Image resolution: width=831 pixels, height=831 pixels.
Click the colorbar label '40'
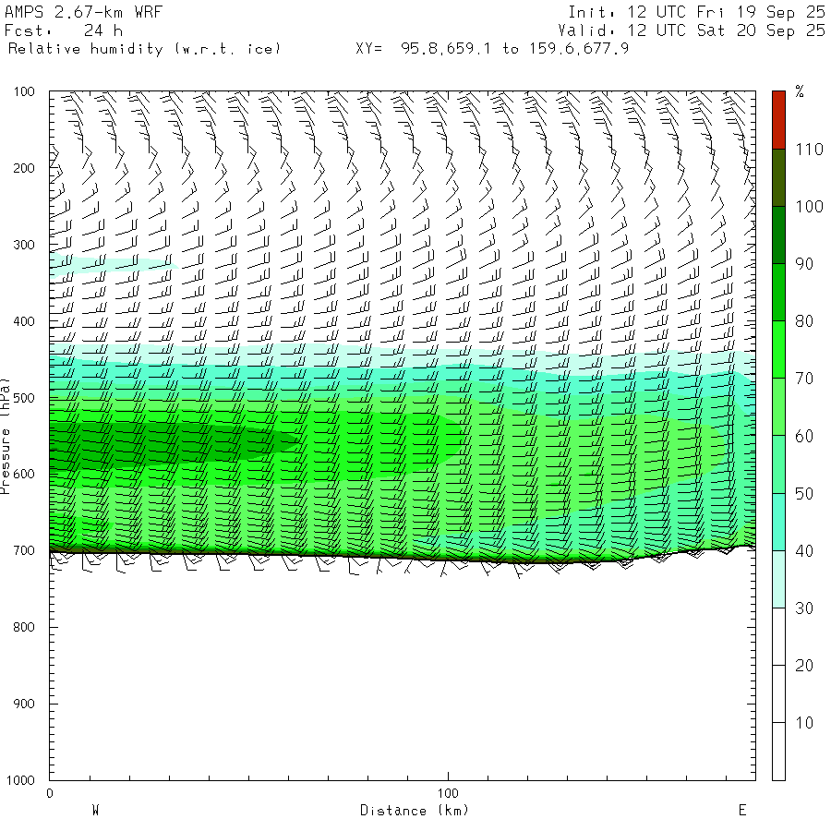pyautogui.click(x=804, y=551)
